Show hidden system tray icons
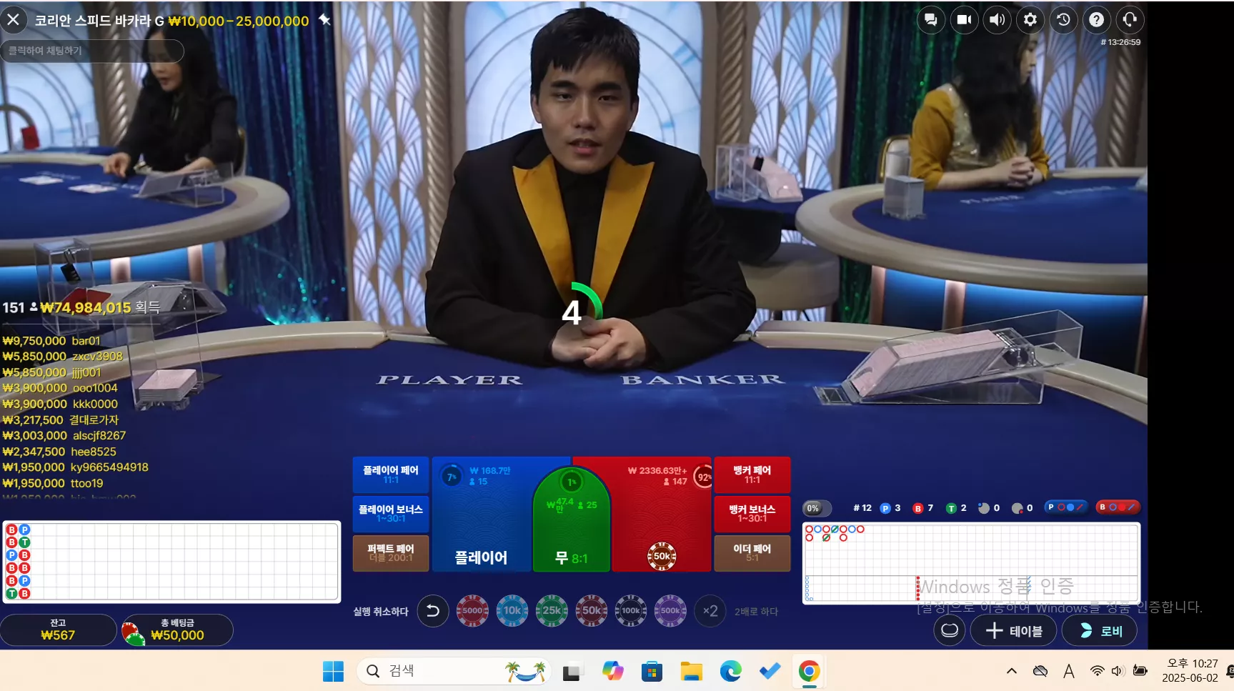The width and height of the screenshot is (1234, 691). (x=1012, y=671)
